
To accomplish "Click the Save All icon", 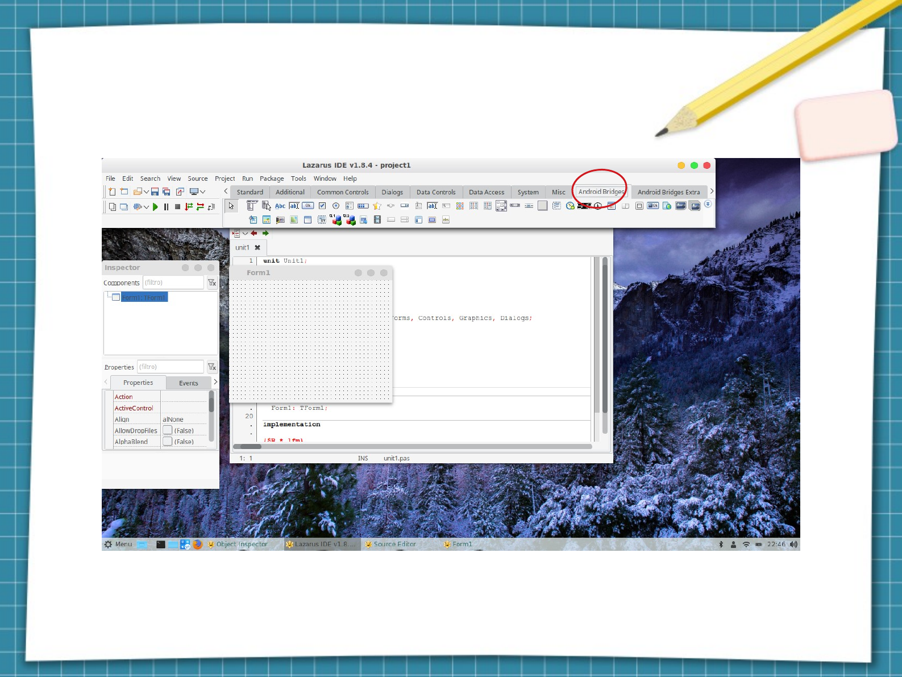I will click(x=166, y=192).
